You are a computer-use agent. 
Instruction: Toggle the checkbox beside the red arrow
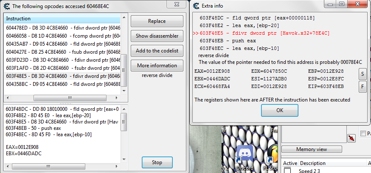click(363, 134)
